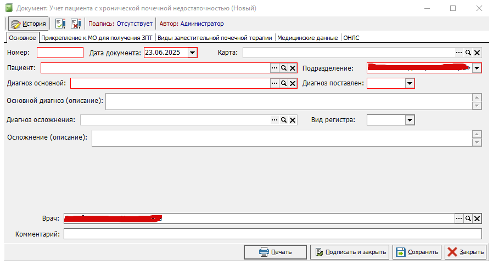Click the Сохранить button

click(417, 252)
